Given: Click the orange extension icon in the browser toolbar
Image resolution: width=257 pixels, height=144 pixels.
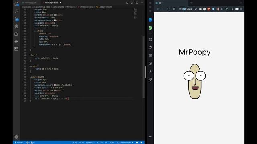Looking at the screenshot, I should (x=209, y=9).
